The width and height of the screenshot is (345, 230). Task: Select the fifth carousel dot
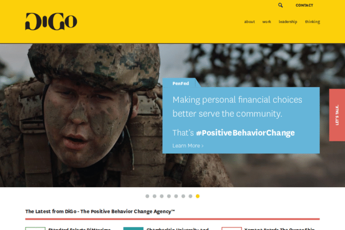[x=176, y=196]
